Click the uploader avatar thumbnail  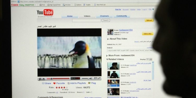click(x=110, y=32)
